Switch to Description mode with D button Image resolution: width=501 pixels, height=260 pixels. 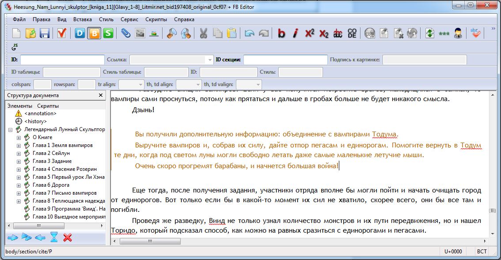[x=80, y=33]
